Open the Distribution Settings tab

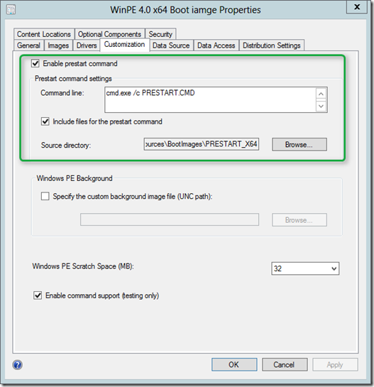[272, 45]
